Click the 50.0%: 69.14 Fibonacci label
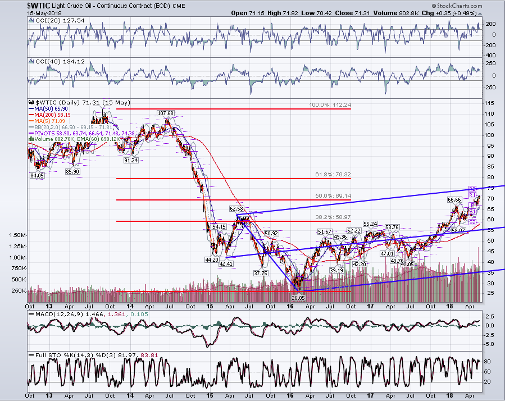Image resolution: width=505 pixels, height=401 pixels. tap(333, 196)
